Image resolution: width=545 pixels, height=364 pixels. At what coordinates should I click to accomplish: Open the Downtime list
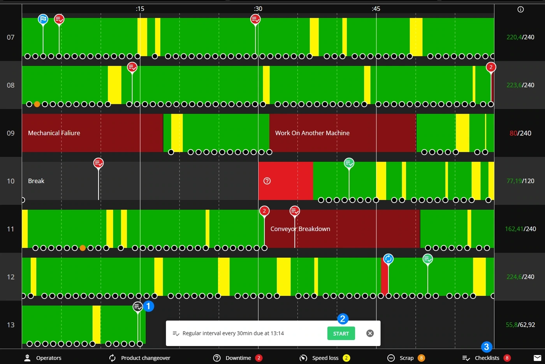pos(238,358)
